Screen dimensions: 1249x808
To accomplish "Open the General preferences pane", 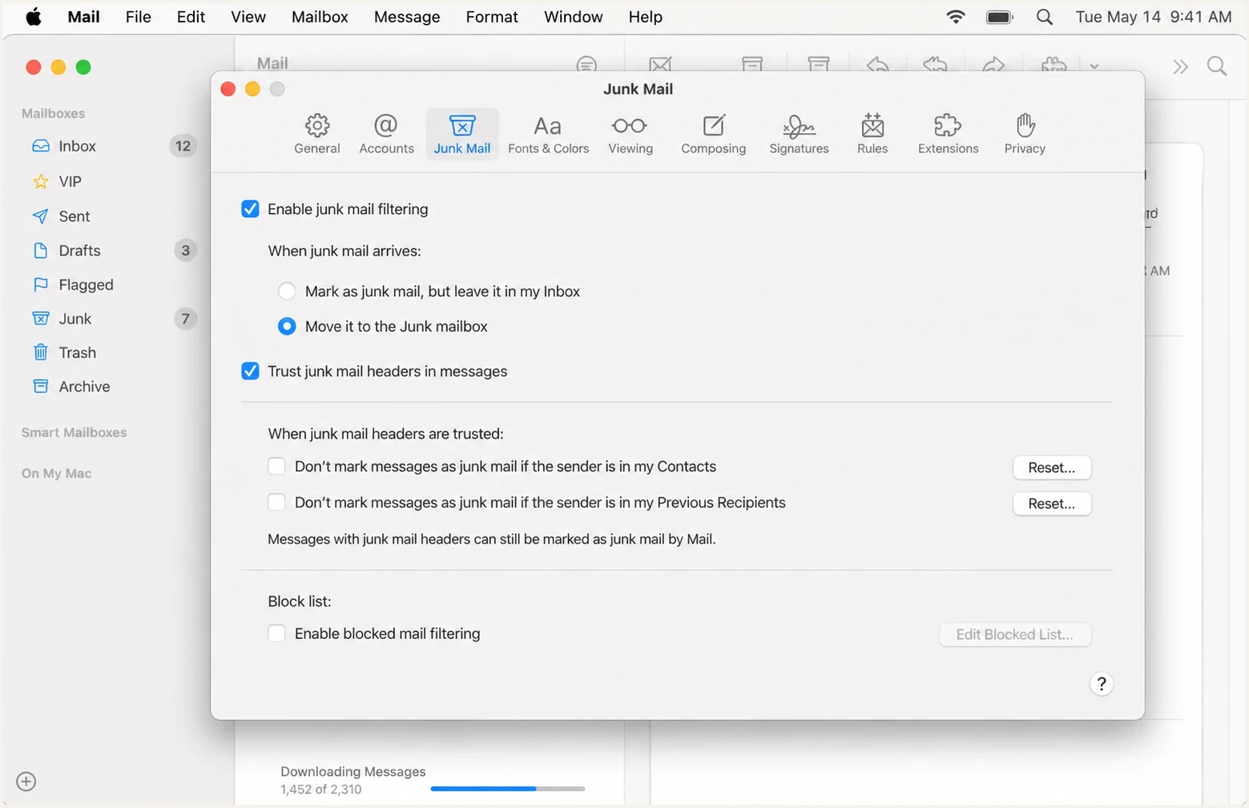I will click(317, 134).
